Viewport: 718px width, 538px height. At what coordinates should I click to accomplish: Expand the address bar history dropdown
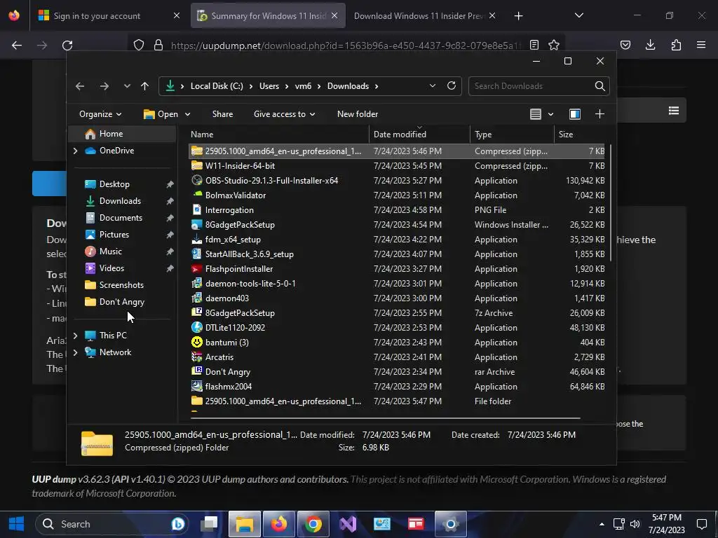(432, 85)
